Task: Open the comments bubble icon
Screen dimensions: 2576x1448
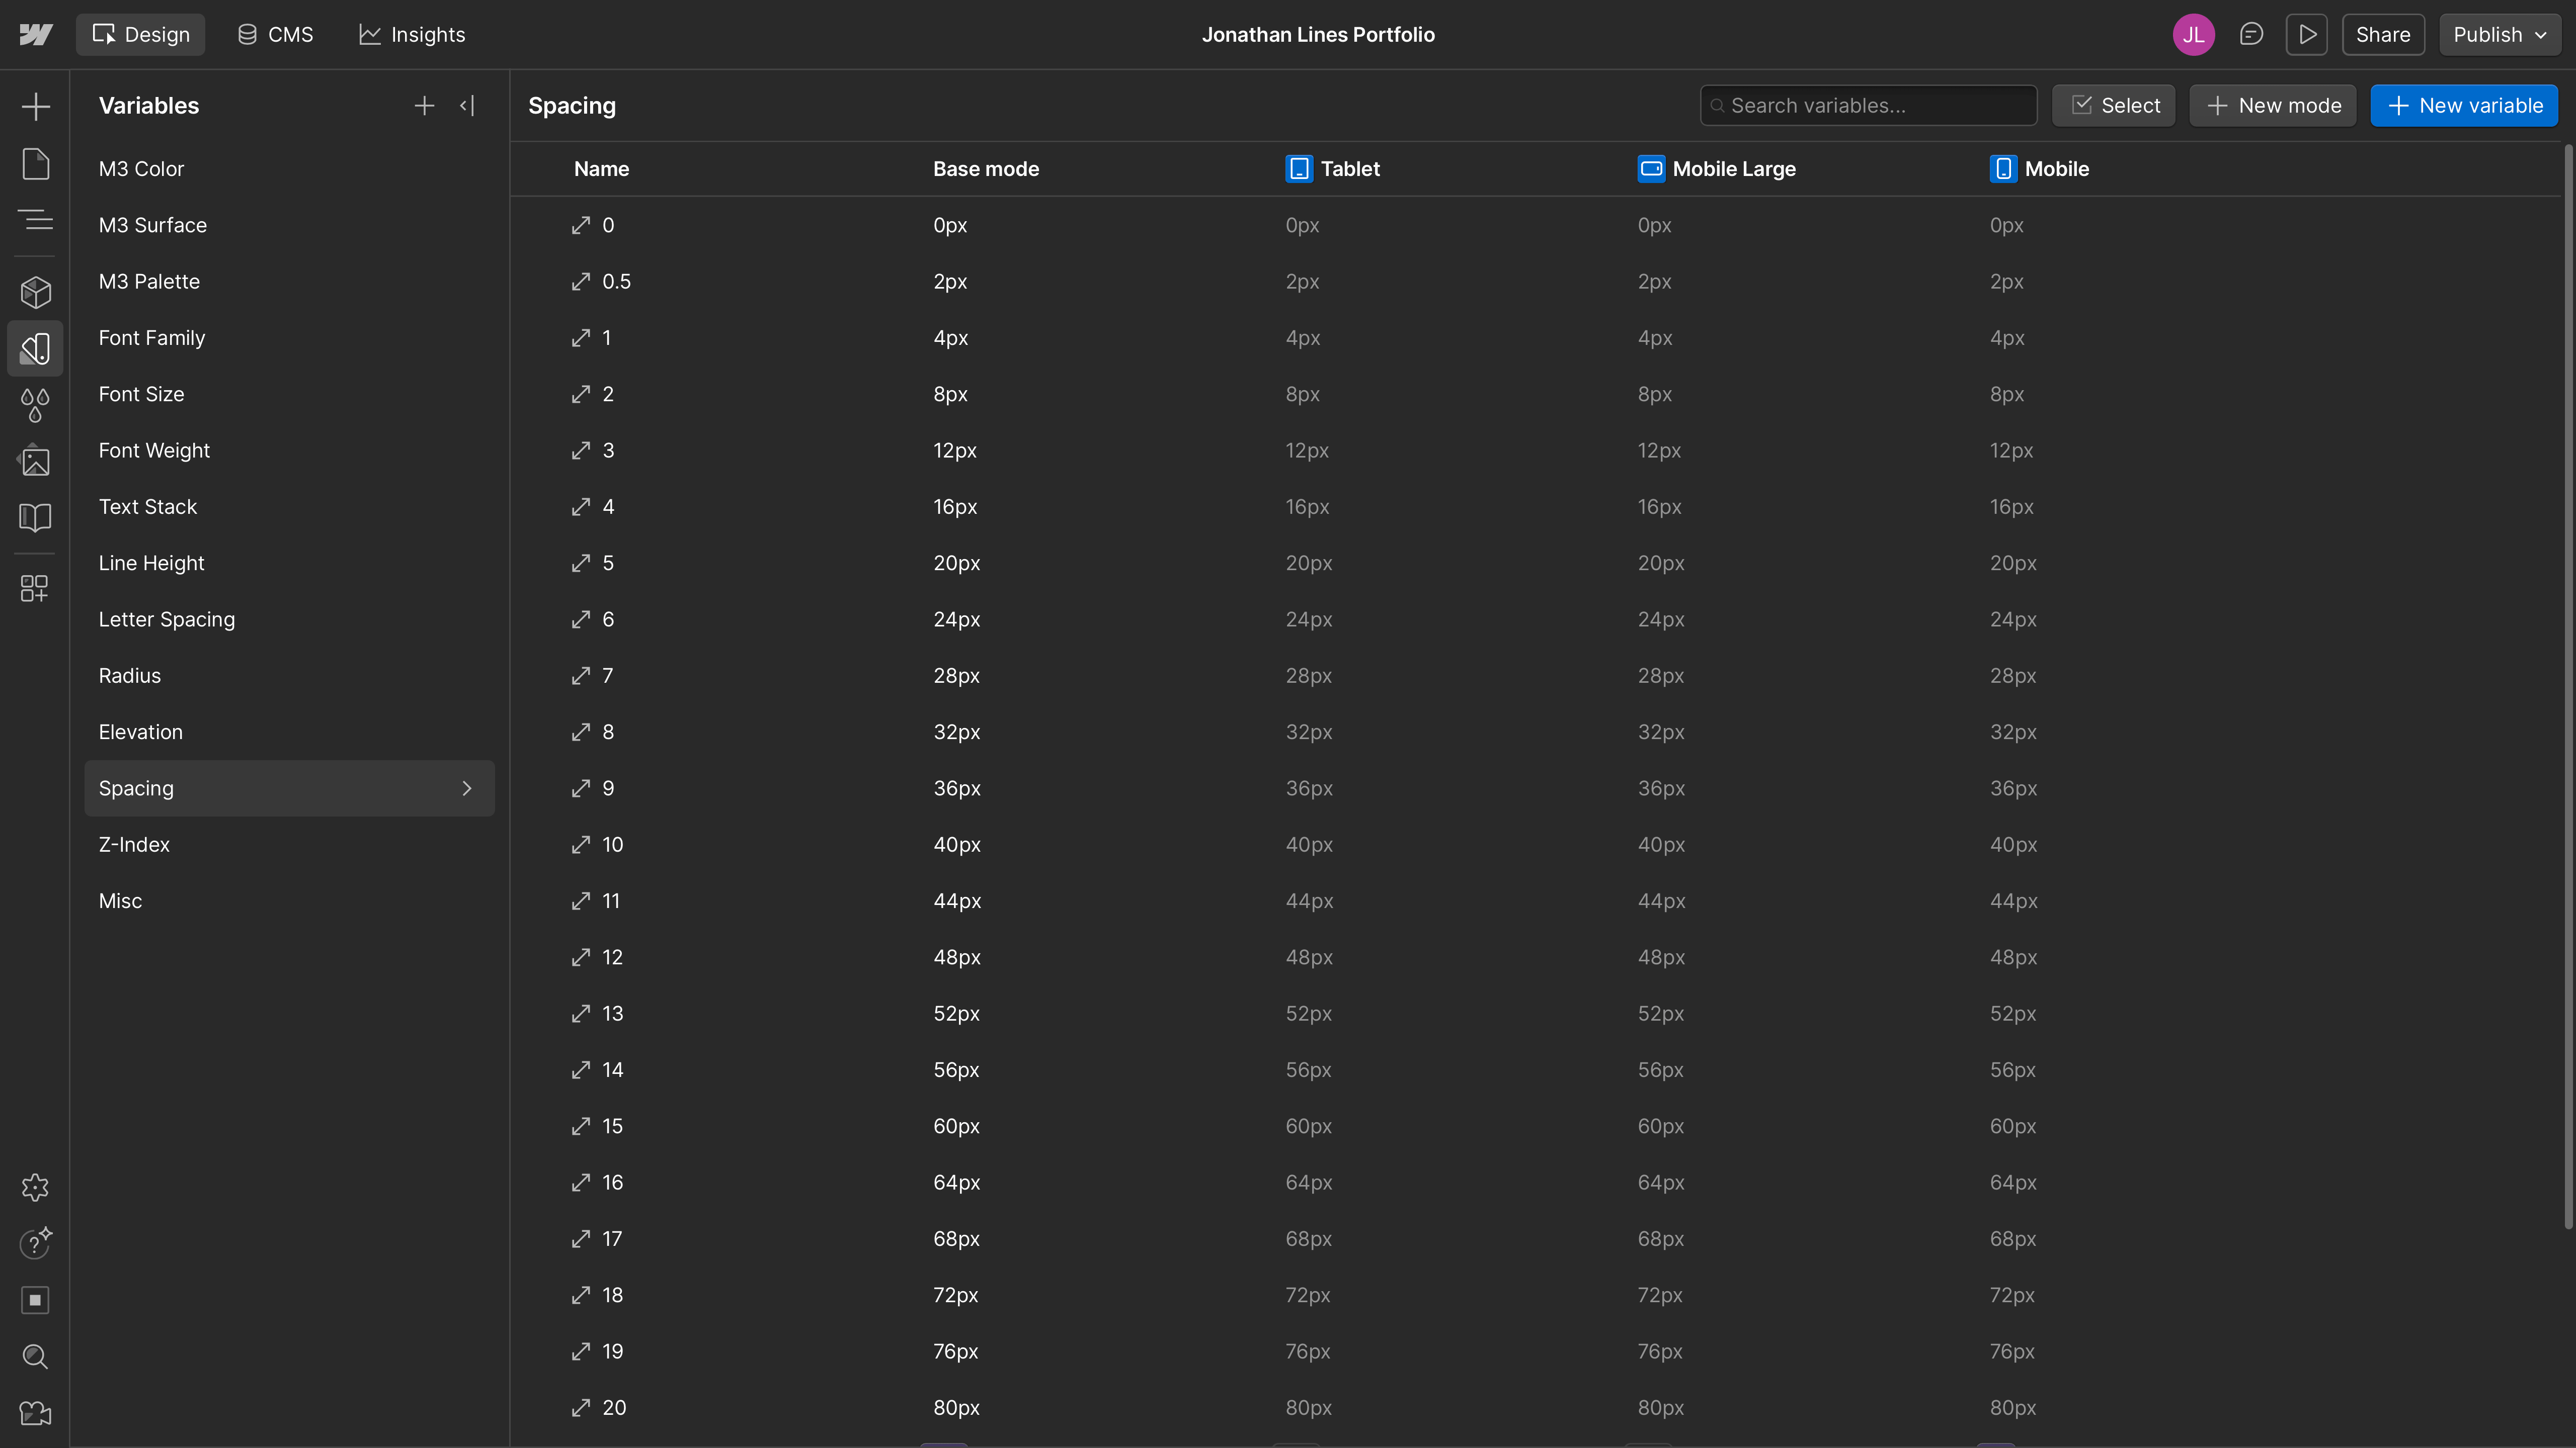Action: pyautogui.click(x=2251, y=35)
